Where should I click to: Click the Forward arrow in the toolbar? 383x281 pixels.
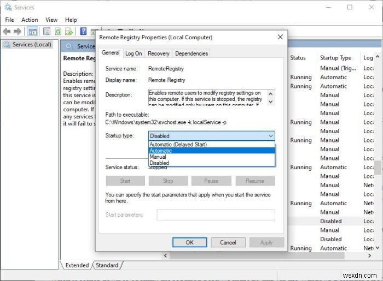18,32
